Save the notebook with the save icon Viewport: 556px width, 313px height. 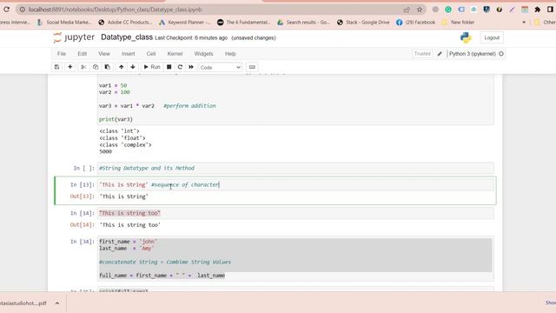click(56, 67)
